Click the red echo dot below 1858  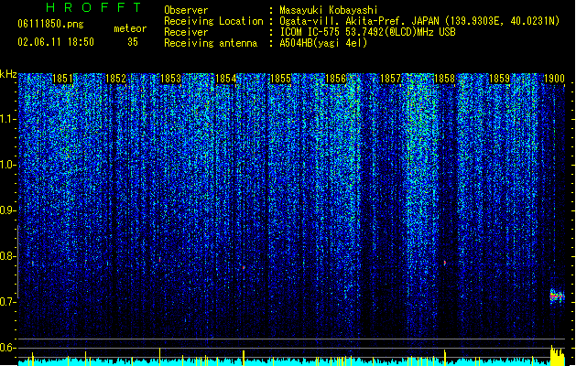(x=444, y=263)
